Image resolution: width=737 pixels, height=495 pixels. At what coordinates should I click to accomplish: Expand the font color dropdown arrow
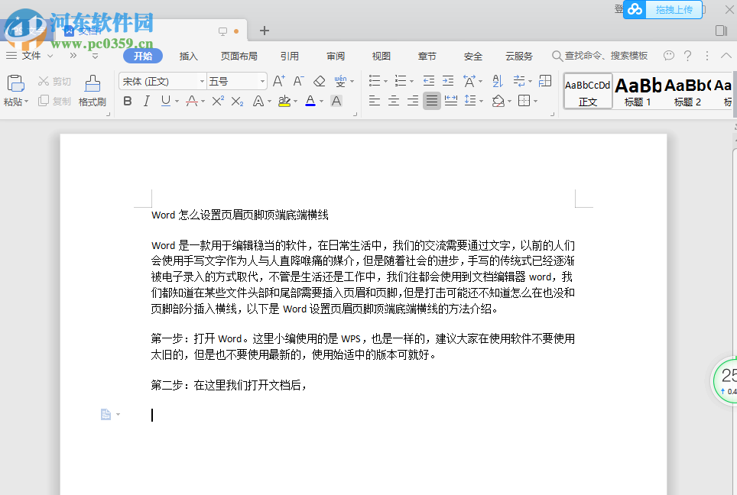coord(321,100)
